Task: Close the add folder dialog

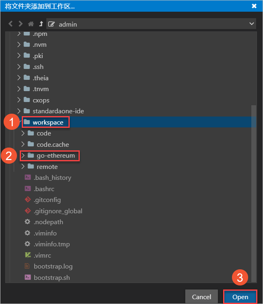Action: (254, 6)
